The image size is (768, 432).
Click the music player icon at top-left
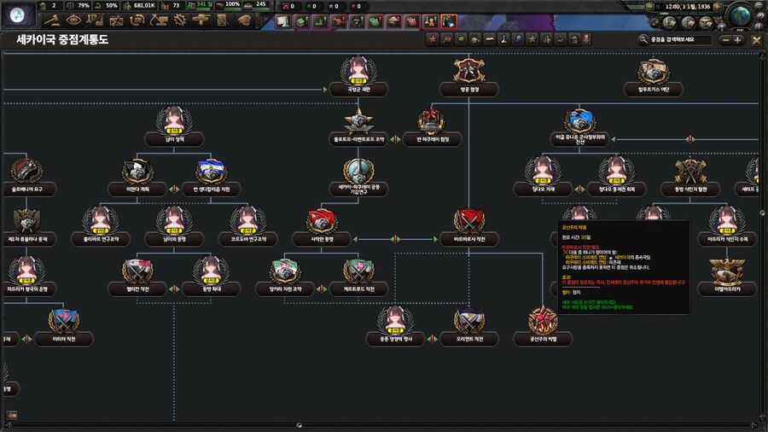tap(18, 15)
